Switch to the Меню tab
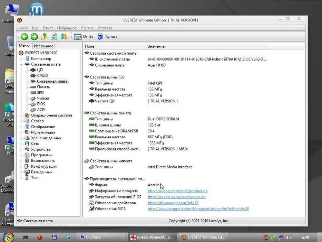This screenshot has height=242, width=322. (x=24, y=46)
